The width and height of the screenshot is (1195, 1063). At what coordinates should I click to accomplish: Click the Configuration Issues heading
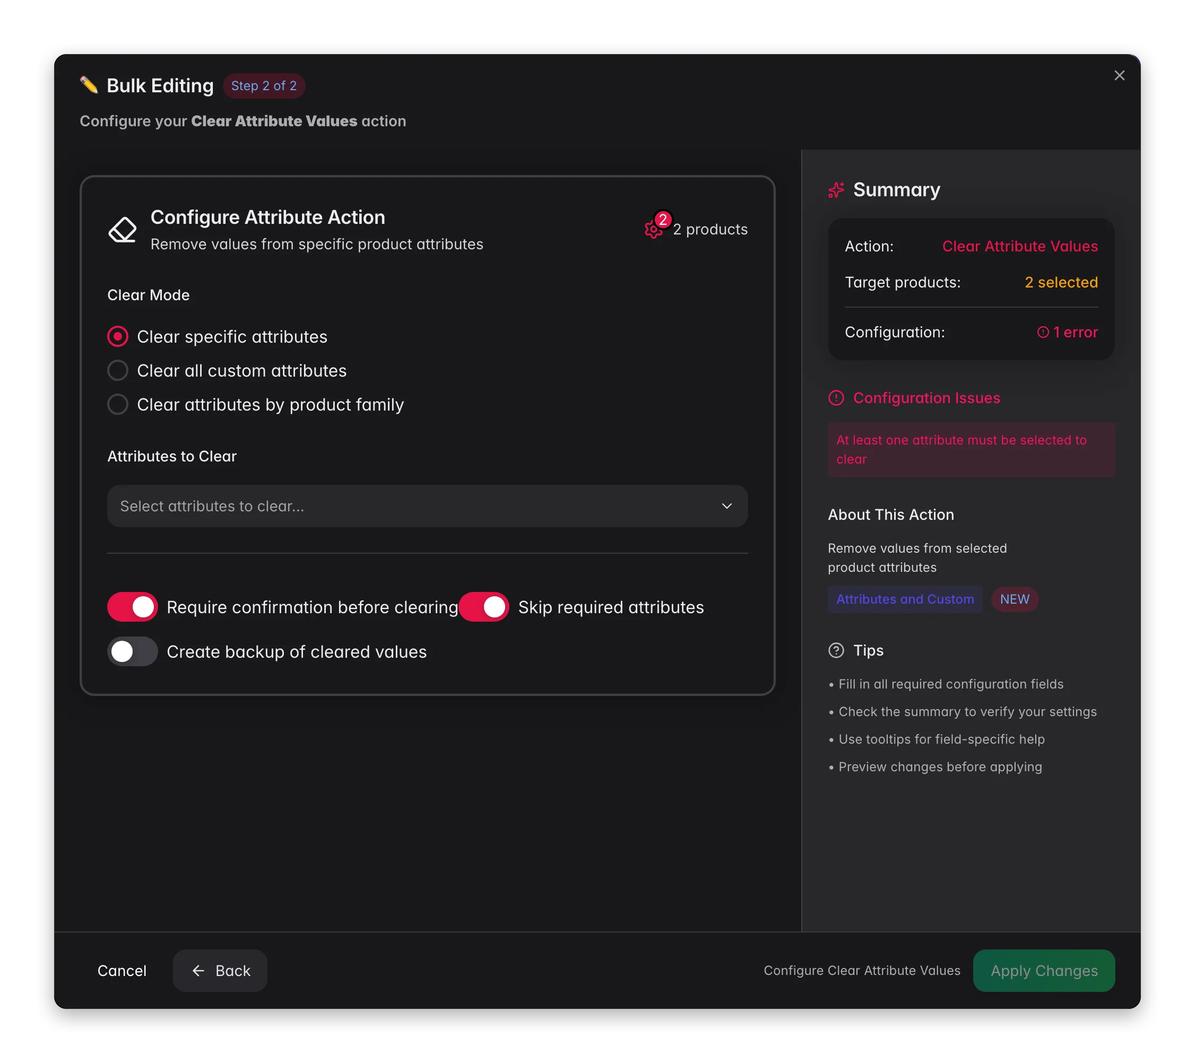pos(926,398)
